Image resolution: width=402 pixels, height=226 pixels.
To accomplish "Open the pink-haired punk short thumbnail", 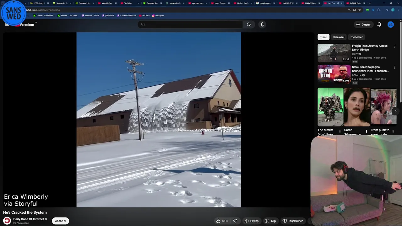I will pyautogui.click(x=383, y=107).
